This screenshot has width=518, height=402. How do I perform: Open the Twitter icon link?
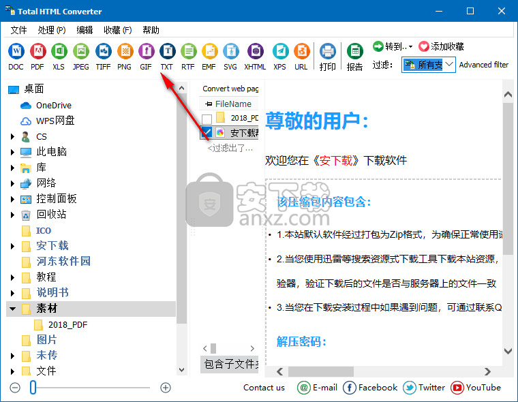(x=410, y=388)
